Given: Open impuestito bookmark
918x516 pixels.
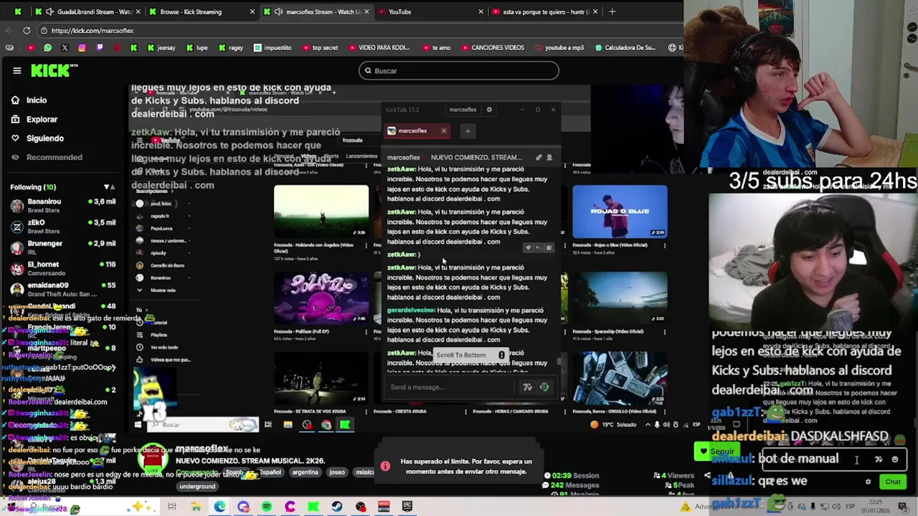Looking at the screenshot, I should (273, 47).
